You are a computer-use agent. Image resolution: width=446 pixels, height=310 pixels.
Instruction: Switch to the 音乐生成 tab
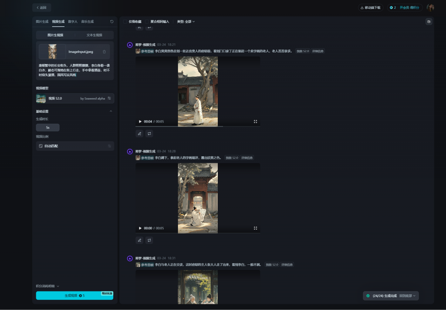click(87, 22)
